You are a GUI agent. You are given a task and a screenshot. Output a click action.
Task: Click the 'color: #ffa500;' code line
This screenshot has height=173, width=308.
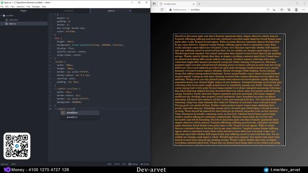click(66, 31)
